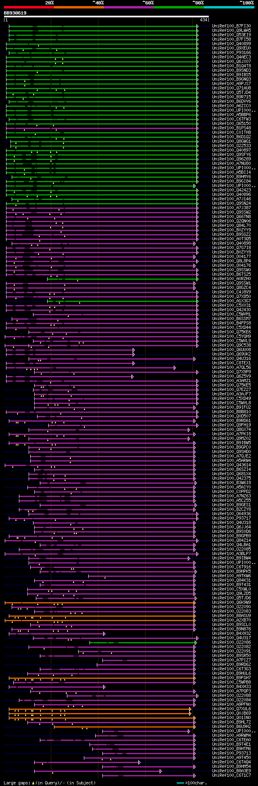Select hit label UniRef100_C6TFW3
Screen dimensions: 258x786
tap(231, 119)
